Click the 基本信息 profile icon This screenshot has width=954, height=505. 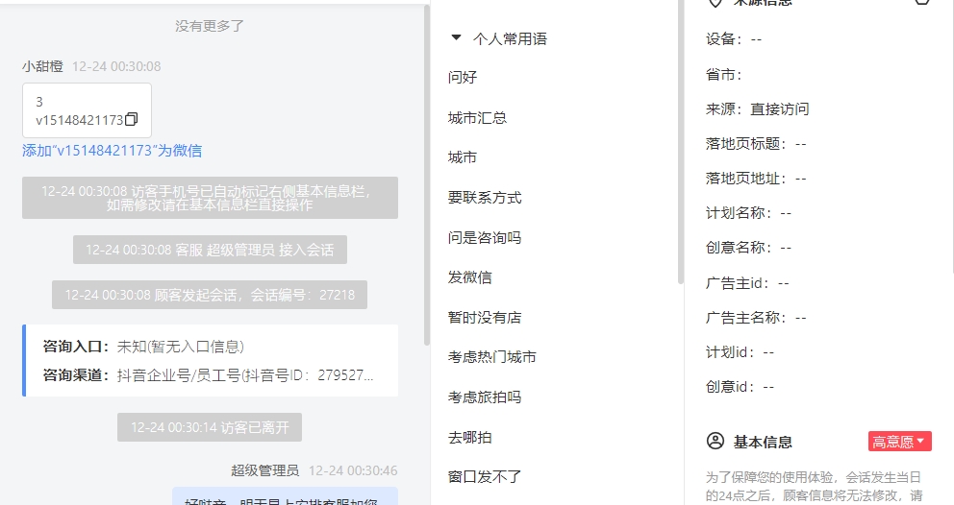[715, 442]
